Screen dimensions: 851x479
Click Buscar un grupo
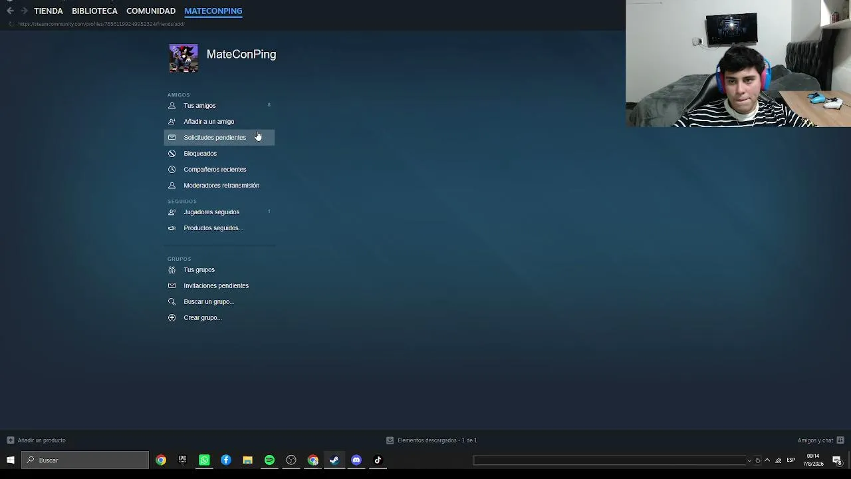click(219, 301)
